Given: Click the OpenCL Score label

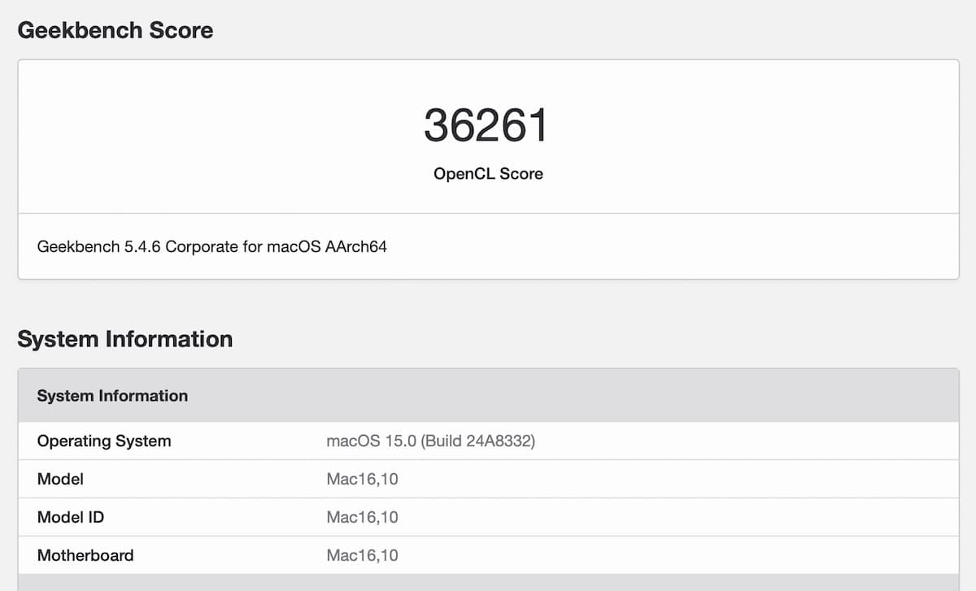Looking at the screenshot, I should tap(488, 173).
